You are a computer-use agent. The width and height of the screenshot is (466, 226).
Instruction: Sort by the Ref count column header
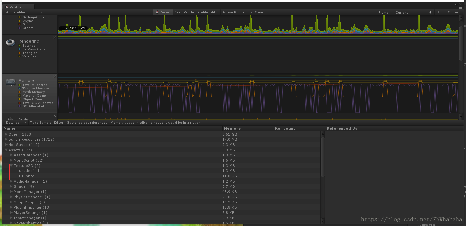coord(300,128)
